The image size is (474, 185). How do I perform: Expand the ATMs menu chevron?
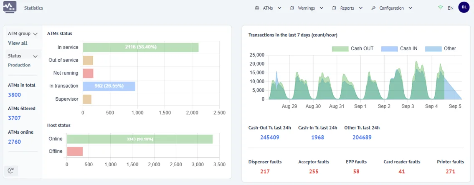279,8
